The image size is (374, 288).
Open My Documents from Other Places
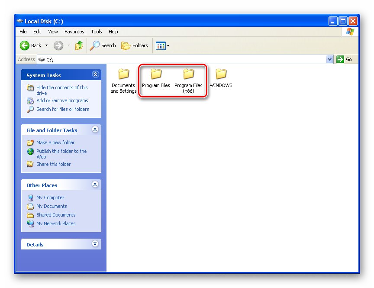click(52, 206)
